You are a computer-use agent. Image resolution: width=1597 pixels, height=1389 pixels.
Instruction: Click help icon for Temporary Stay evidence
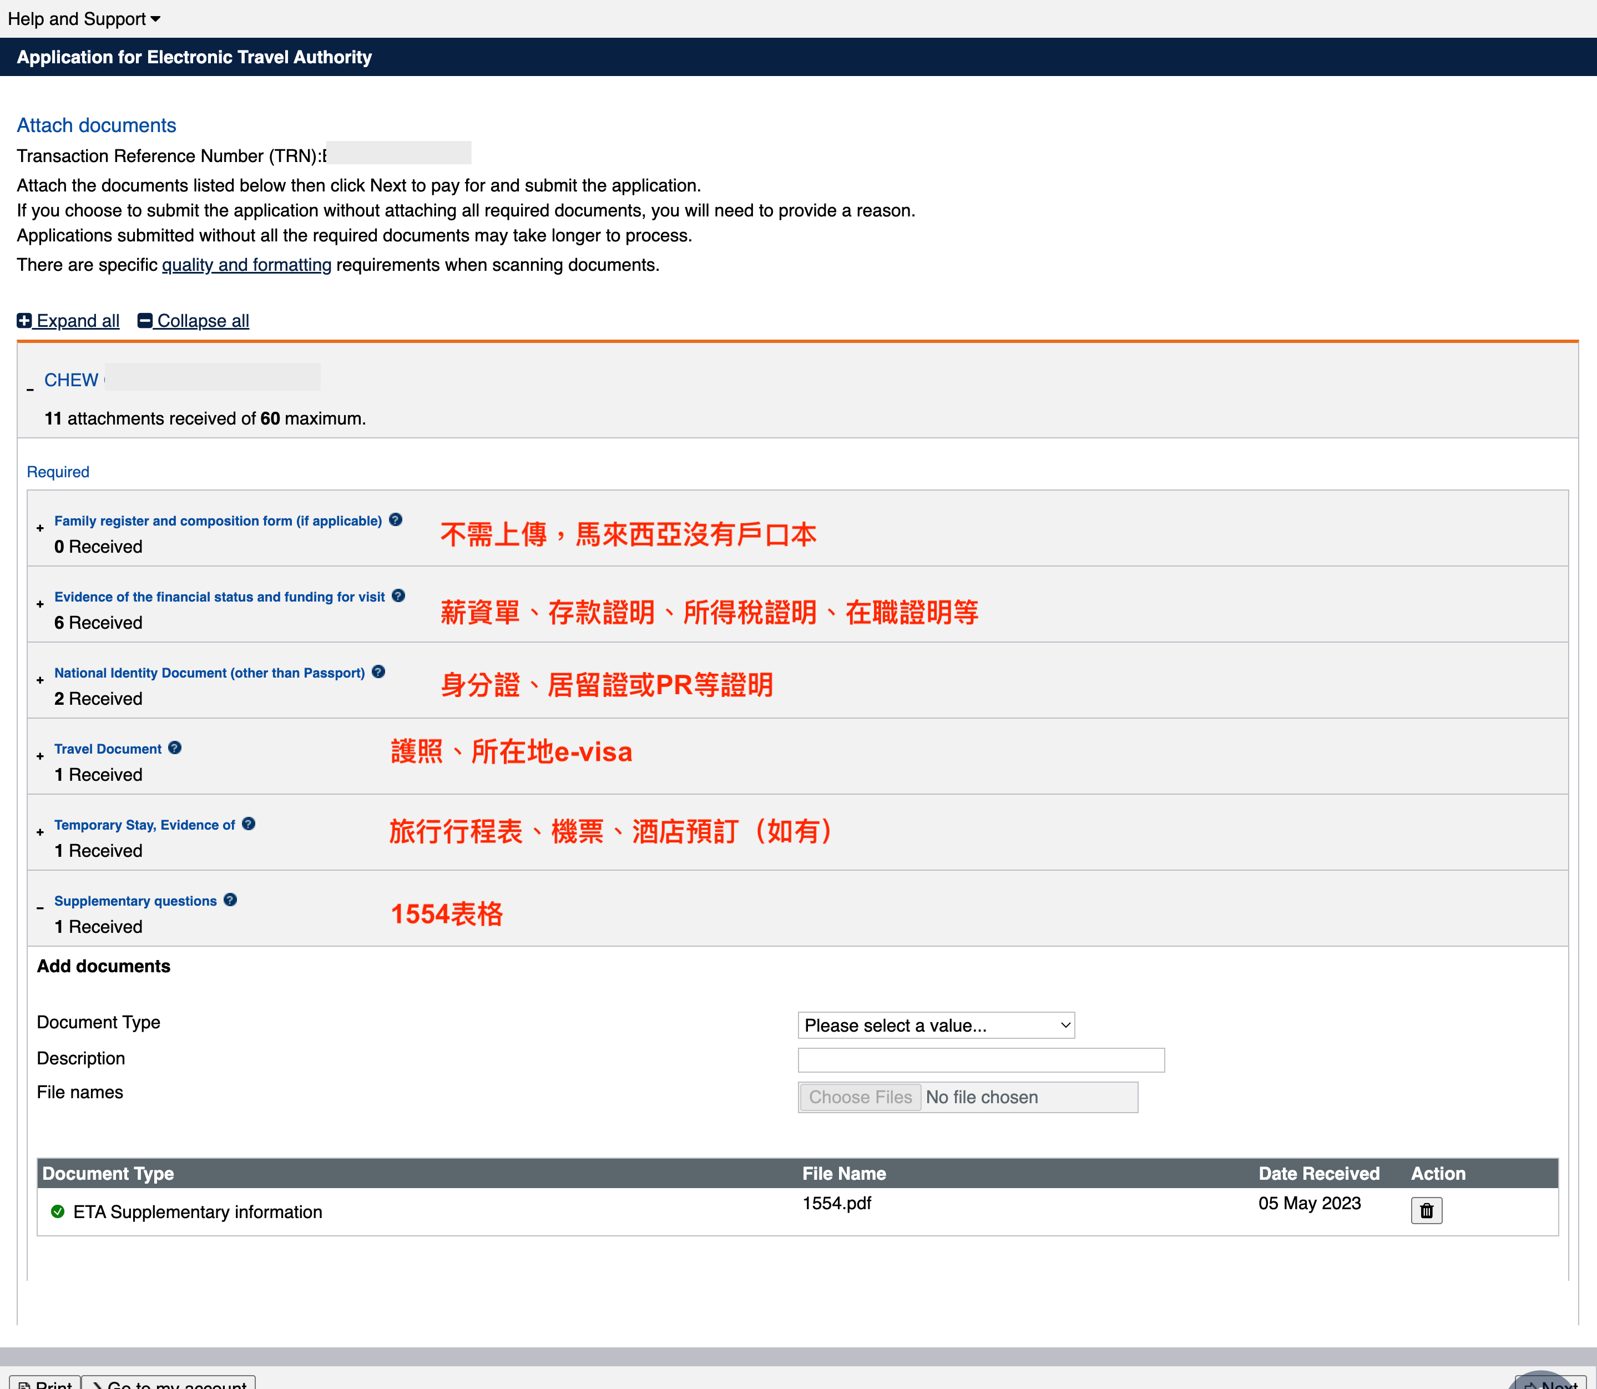click(248, 824)
